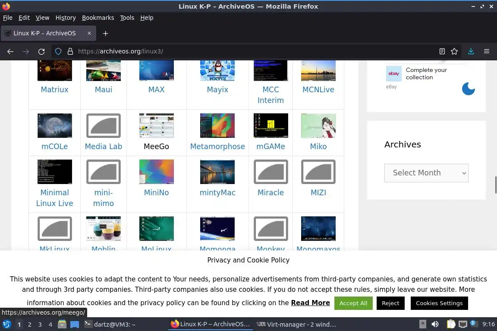Screen dimensions: 497x331
Task: Open the MCC Interim link
Action: (x=271, y=95)
